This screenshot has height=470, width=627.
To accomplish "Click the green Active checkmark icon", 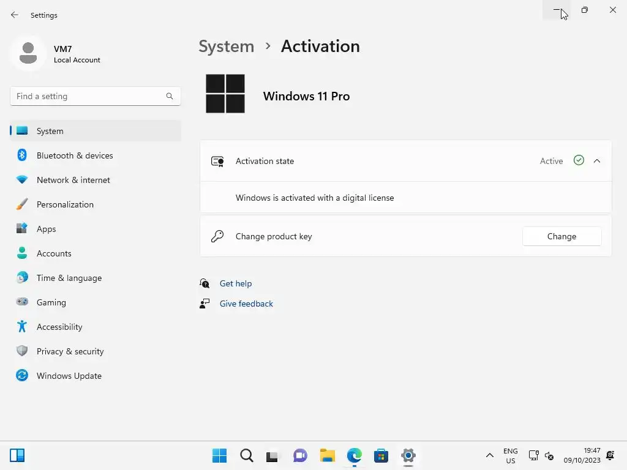I will pos(579,160).
